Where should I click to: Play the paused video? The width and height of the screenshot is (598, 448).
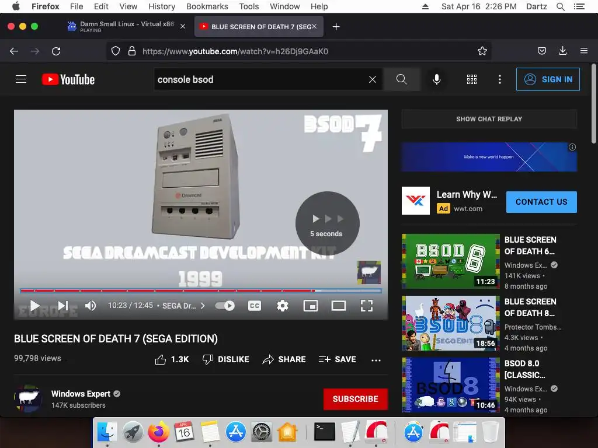pyautogui.click(x=34, y=306)
